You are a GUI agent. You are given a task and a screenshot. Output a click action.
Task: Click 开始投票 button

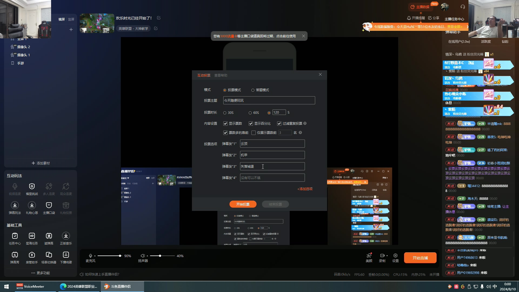point(243,204)
